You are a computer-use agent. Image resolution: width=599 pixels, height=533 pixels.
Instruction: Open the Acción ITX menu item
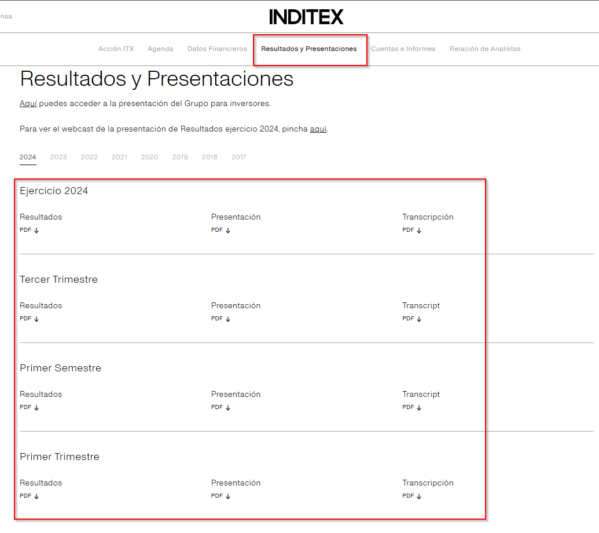[x=116, y=49]
